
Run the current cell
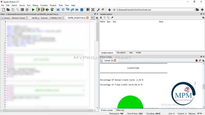38,10
